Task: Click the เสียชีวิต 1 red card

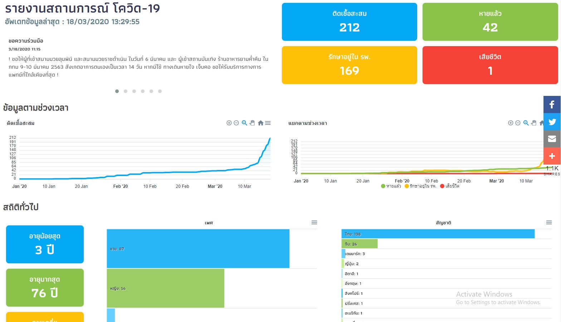Action: coord(490,65)
